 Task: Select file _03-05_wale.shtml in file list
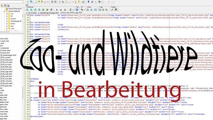coord(6,74)
